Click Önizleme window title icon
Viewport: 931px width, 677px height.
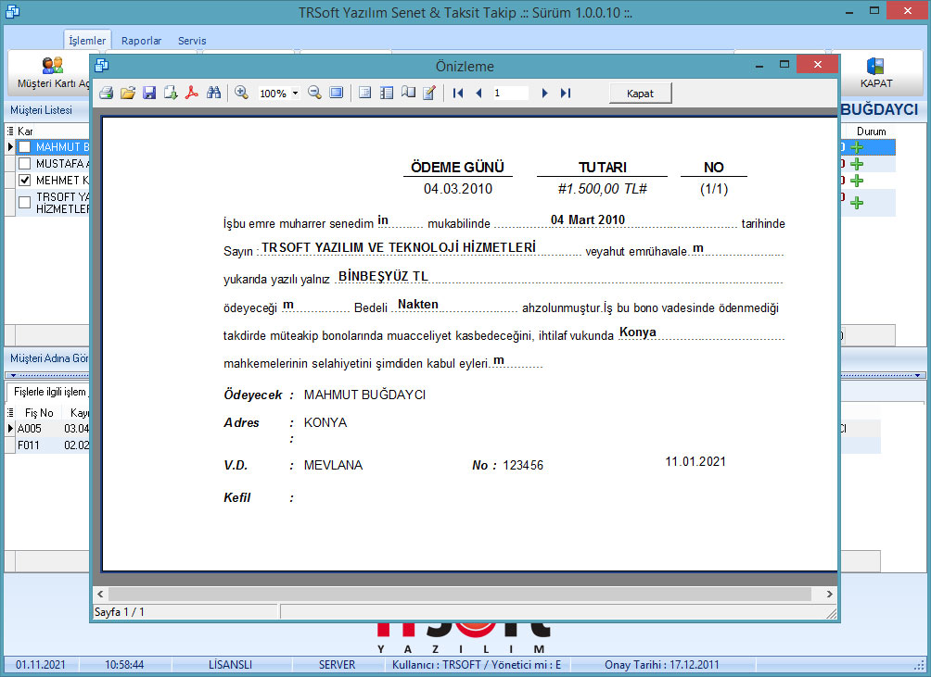(x=101, y=65)
